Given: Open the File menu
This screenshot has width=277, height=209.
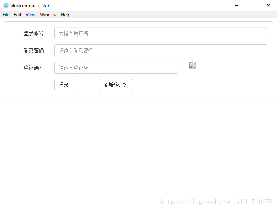Looking at the screenshot, I should 6,15.
